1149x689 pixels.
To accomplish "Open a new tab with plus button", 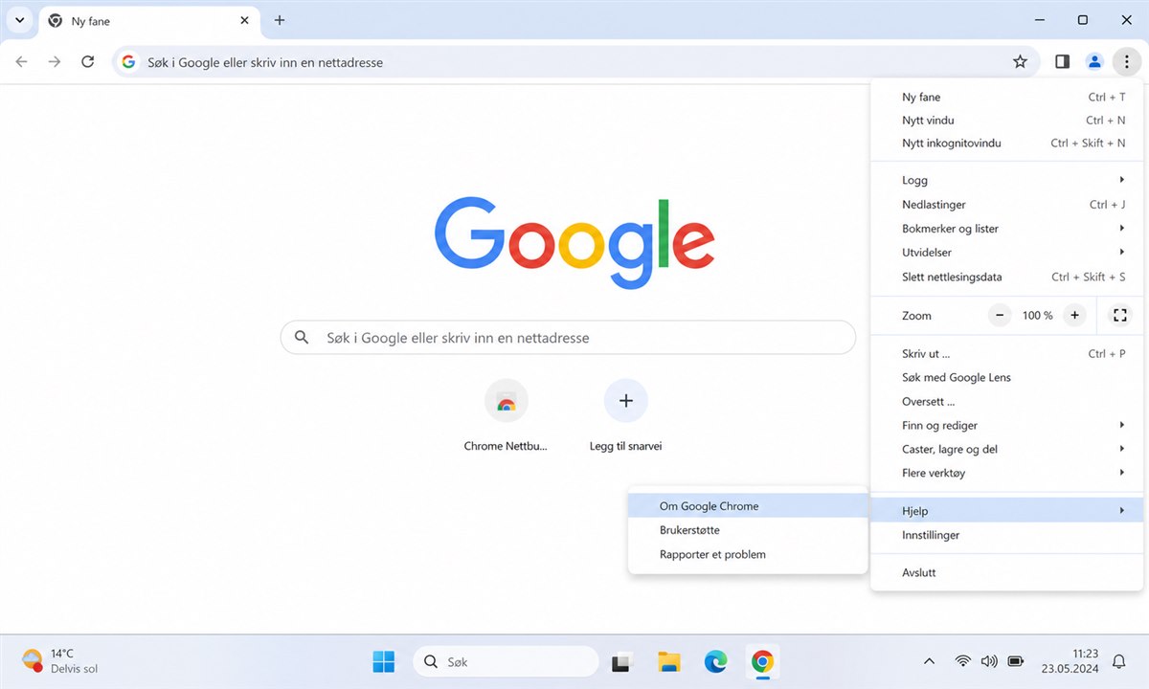I will [x=280, y=20].
